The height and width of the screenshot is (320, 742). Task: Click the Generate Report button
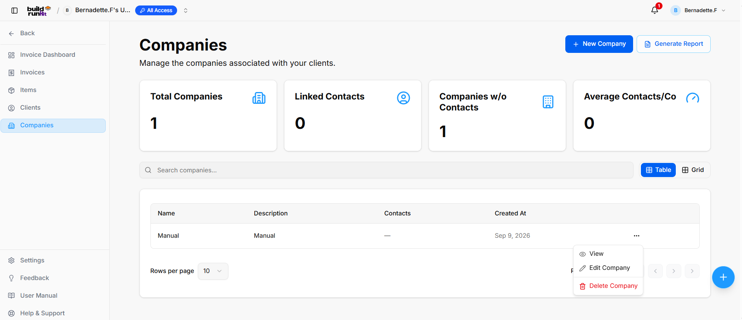tap(673, 44)
